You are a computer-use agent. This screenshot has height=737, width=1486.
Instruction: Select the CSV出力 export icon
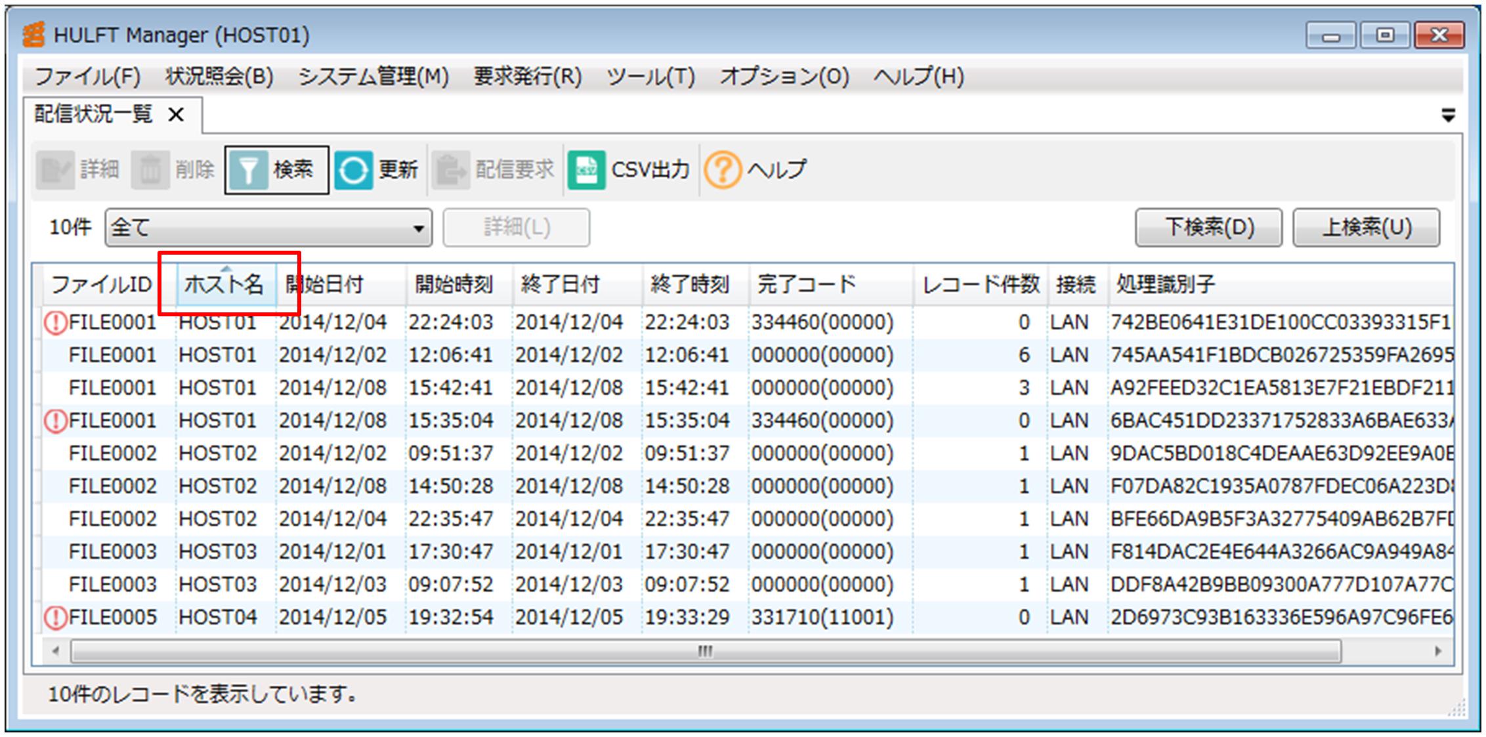point(587,169)
